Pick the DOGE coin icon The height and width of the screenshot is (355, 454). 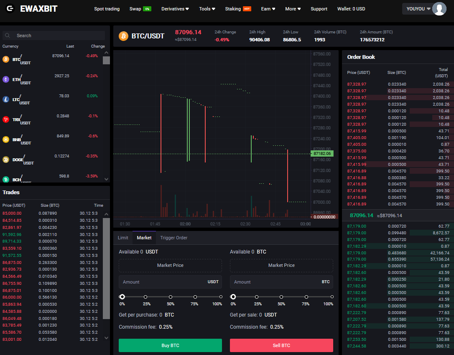pos(6,160)
